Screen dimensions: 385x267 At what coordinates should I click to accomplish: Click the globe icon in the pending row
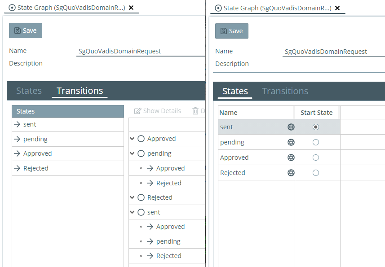pos(291,142)
